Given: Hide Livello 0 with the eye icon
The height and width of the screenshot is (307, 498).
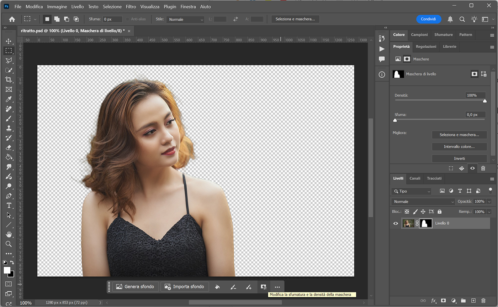Looking at the screenshot, I should (x=396, y=223).
